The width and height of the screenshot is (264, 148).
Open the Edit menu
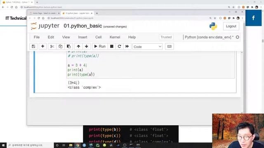coord(51,37)
